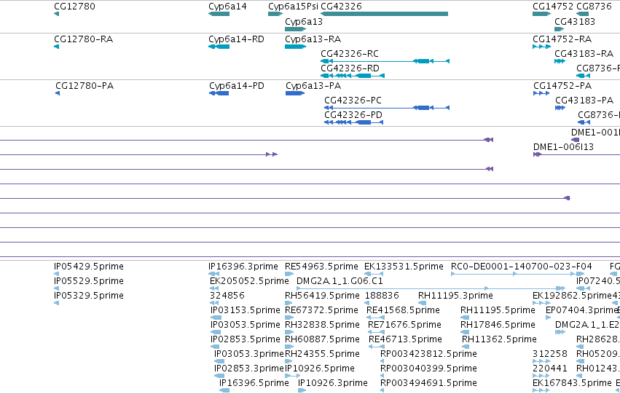Click the RC0-DE0001-140700-023-F04 feature
Image resolution: width=620 pixels, height=394 pixels.
(517, 274)
